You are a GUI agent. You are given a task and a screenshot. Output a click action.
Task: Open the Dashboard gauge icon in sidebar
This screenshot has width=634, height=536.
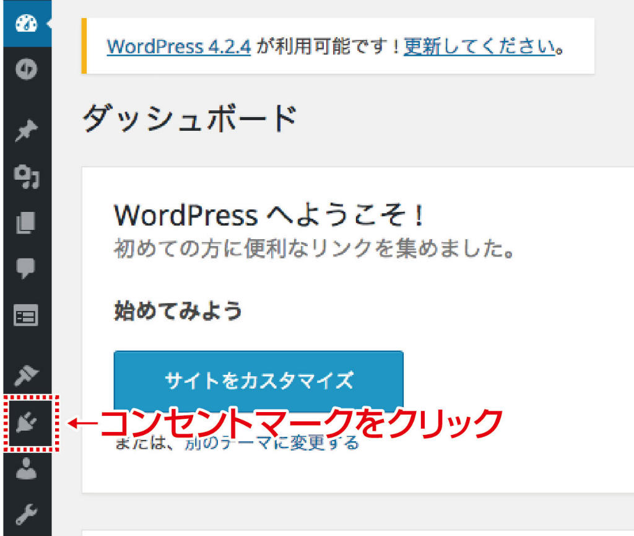point(26,24)
